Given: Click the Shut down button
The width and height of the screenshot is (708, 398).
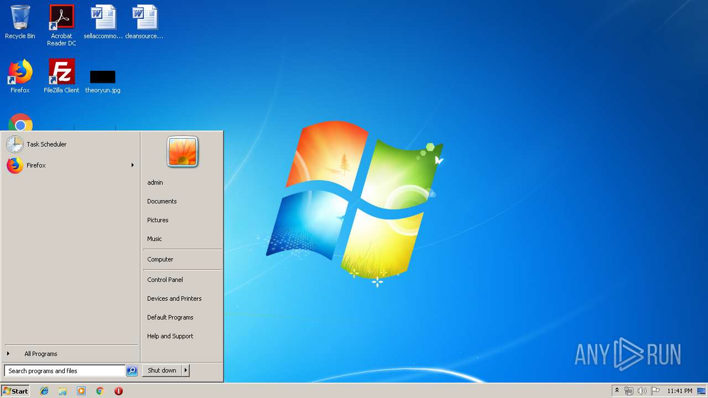Looking at the screenshot, I should click(162, 370).
